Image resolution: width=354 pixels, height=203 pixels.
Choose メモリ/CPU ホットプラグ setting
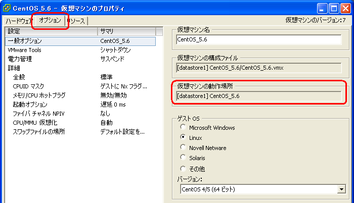click(x=39, y=95)
